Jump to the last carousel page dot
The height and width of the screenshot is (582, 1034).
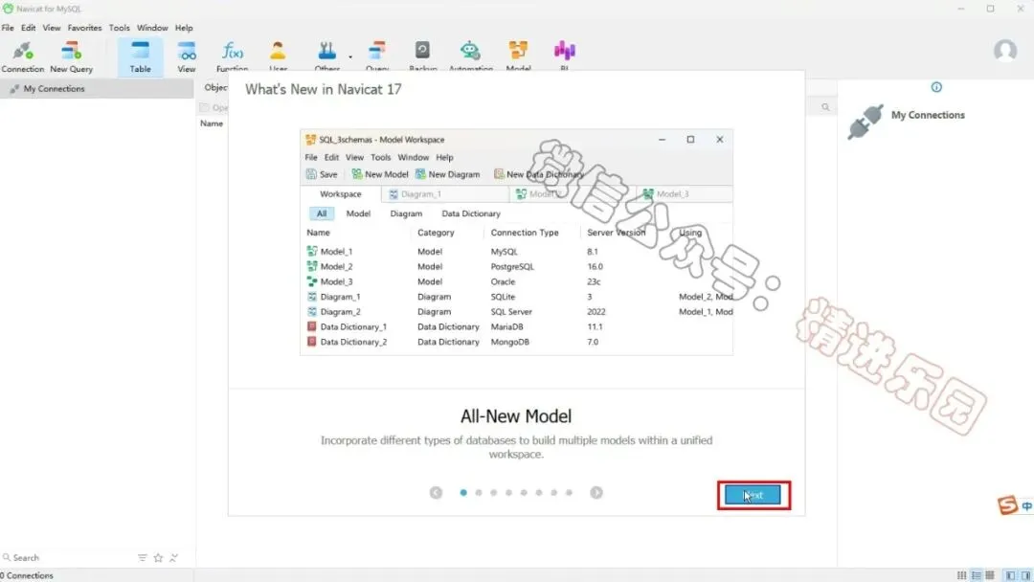pos(569,492)
